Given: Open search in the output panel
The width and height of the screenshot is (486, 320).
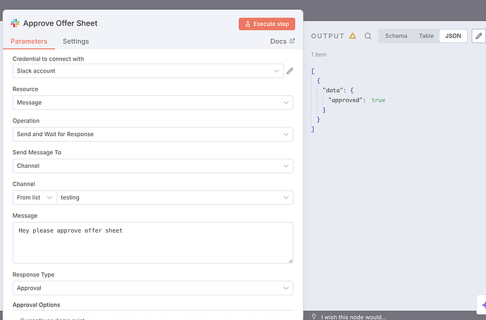Looking at the screenshot, I should point(368,36).
